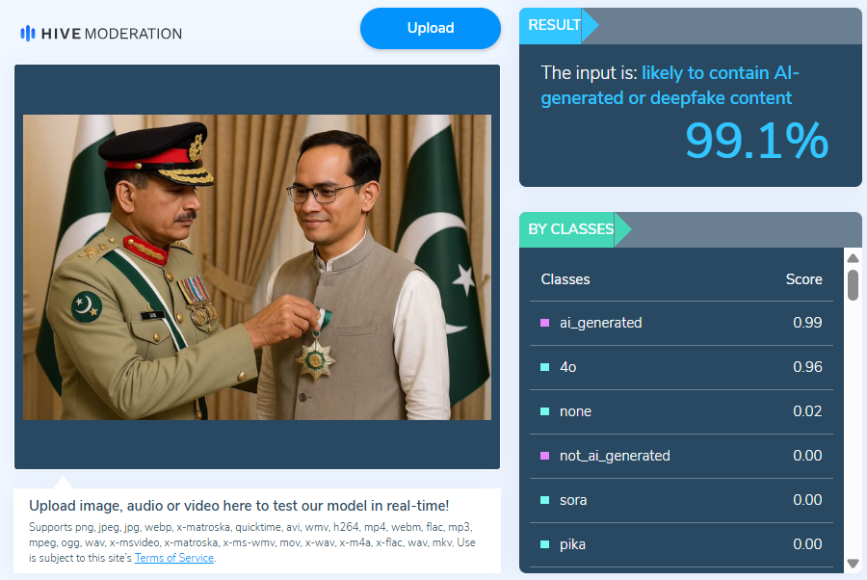Click the Score column header

[803, 279]
